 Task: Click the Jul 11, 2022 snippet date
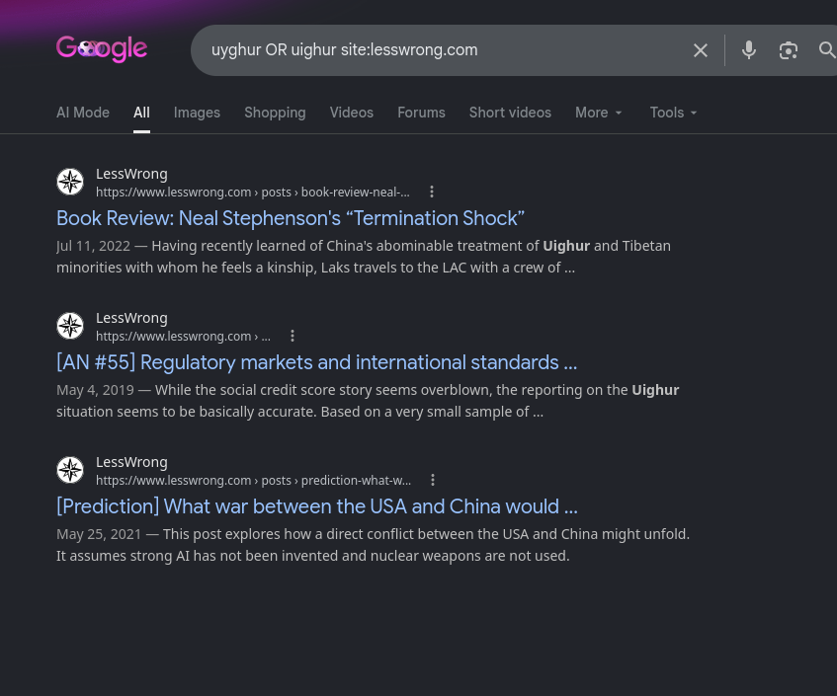(94, 246)
